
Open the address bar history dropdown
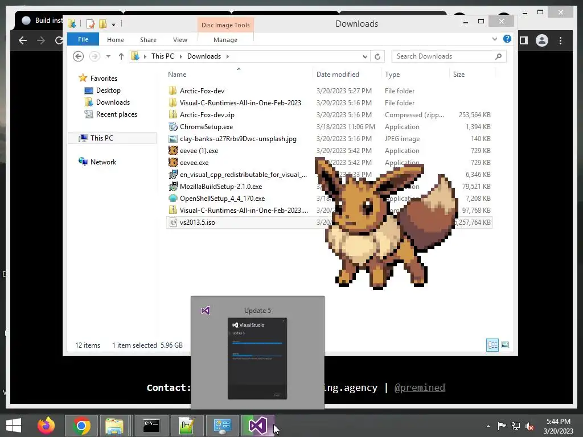(365, 56)
